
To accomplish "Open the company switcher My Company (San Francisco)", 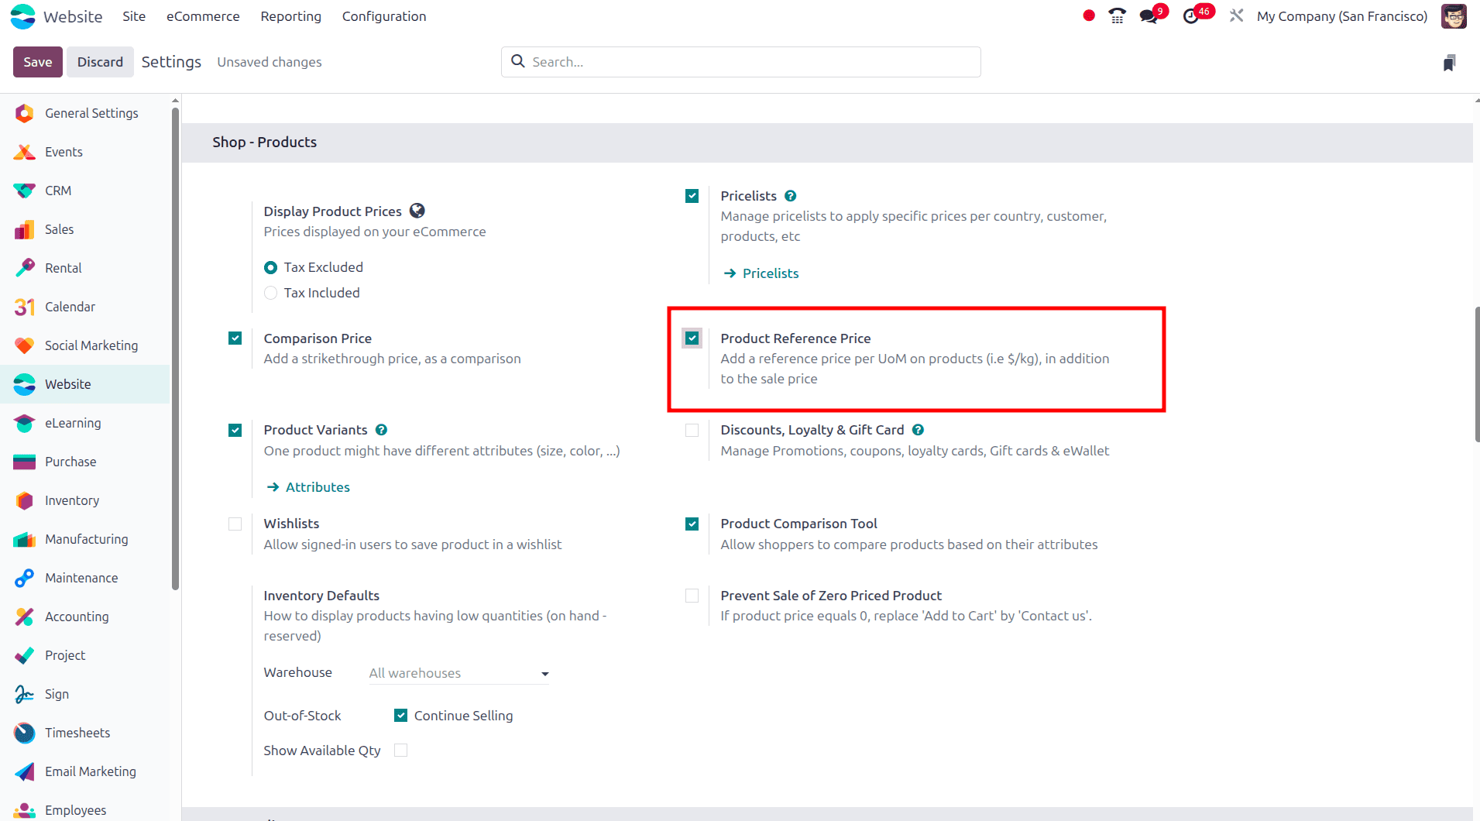I will pyautogui.click(x=1342, y=16).
